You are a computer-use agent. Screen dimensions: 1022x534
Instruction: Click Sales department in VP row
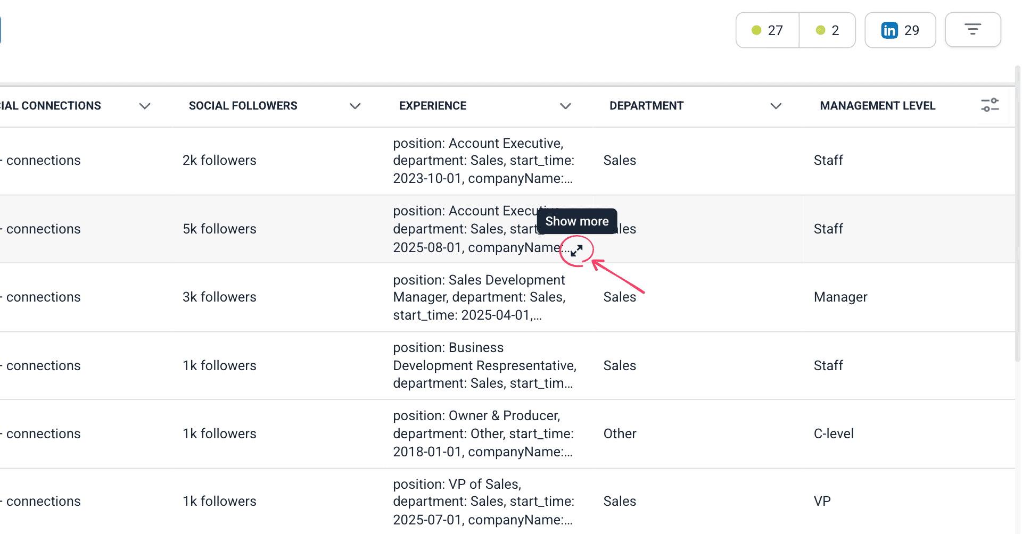620,501
